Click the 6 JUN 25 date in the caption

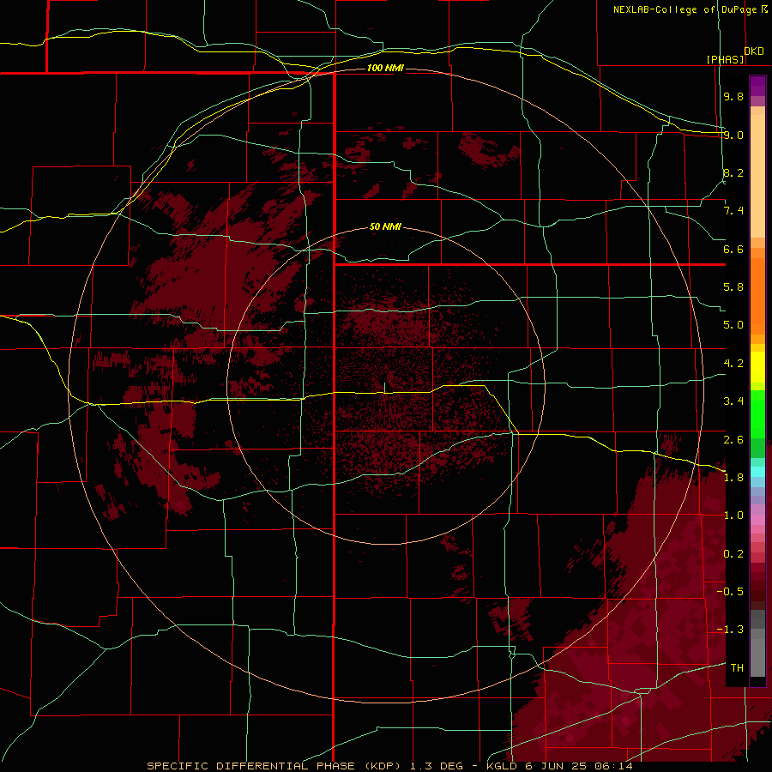tap(556, 766)
